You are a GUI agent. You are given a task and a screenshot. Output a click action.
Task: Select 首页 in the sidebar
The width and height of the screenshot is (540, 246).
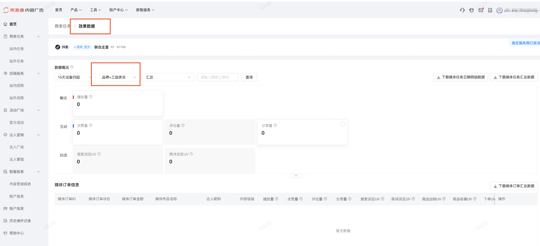pyautogui.click(x=13, y=24)
